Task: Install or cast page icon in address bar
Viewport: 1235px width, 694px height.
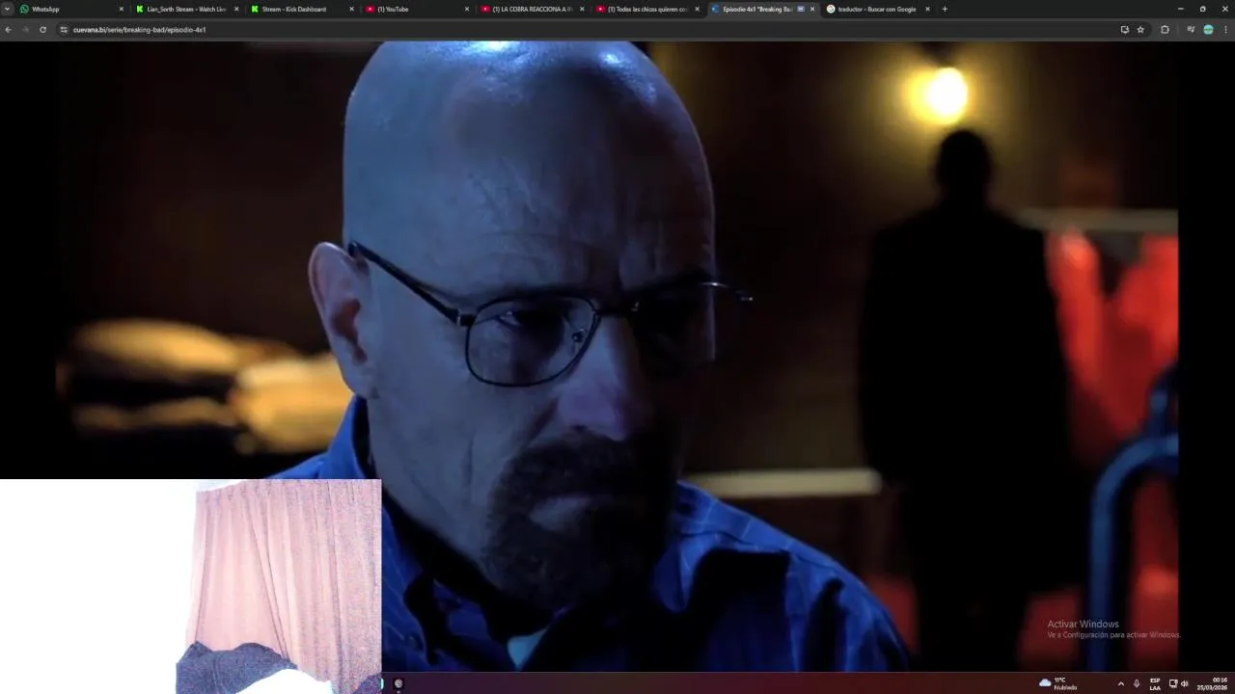Action: click(x=1124, y=29)
